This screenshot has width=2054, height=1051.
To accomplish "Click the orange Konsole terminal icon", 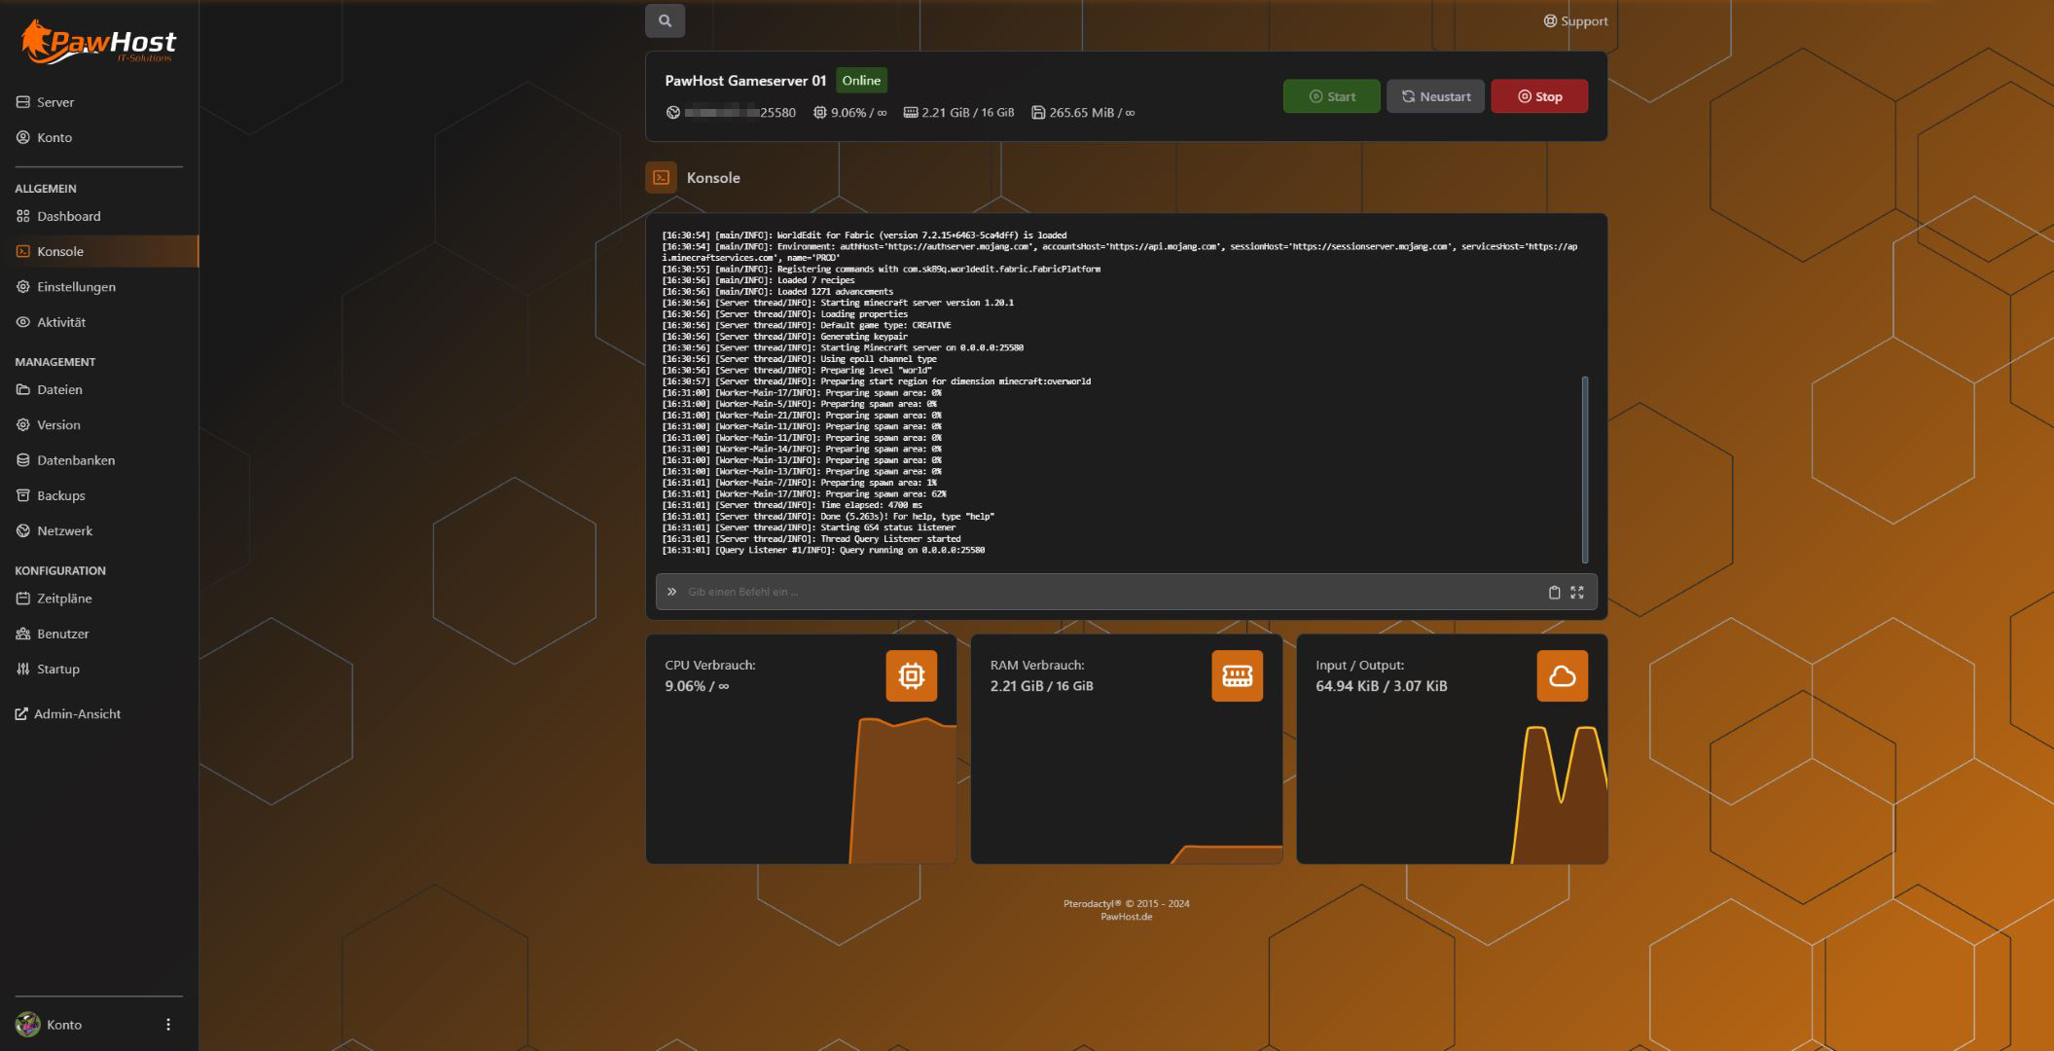I will 661,177.
